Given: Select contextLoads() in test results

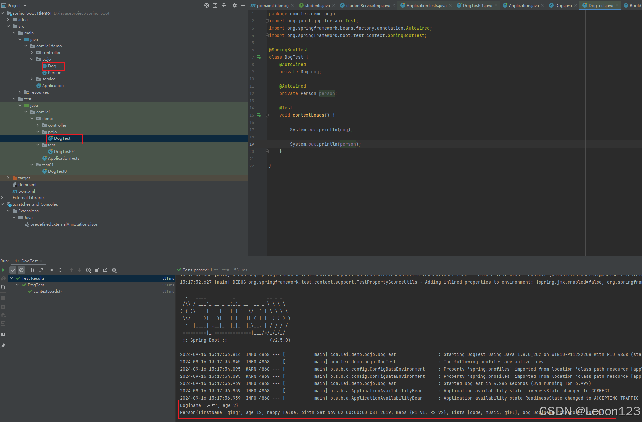Looking at the screenshot, I should pyautogui.click(x=47, y=291).
